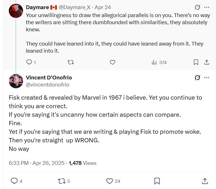
Task: Repost Daymare's tweet
Action: 71,62
